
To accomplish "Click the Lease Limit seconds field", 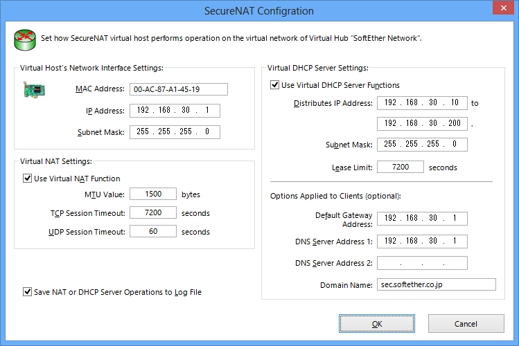I will coord(401,167).
